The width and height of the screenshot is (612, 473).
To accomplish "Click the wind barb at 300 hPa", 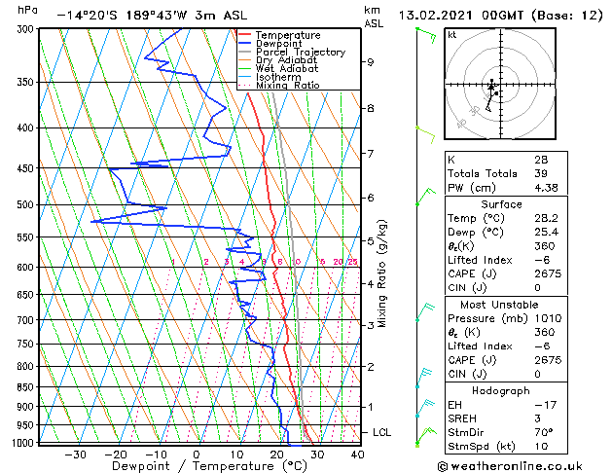I will point(426,35).
